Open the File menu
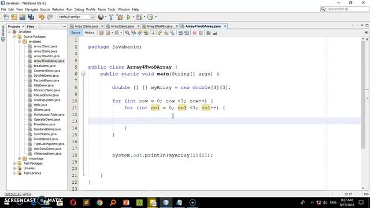 3,9
